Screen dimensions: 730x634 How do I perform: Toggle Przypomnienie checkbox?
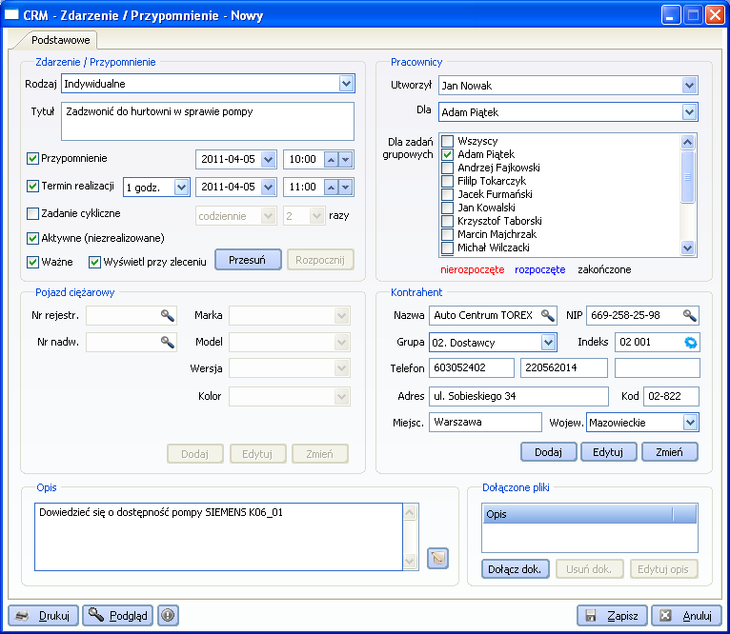(32, 159)
